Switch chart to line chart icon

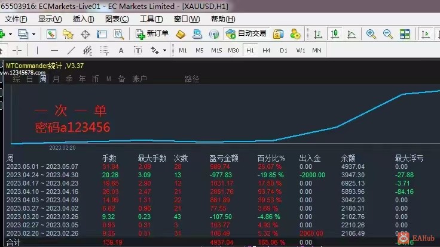tap(352, 34)
